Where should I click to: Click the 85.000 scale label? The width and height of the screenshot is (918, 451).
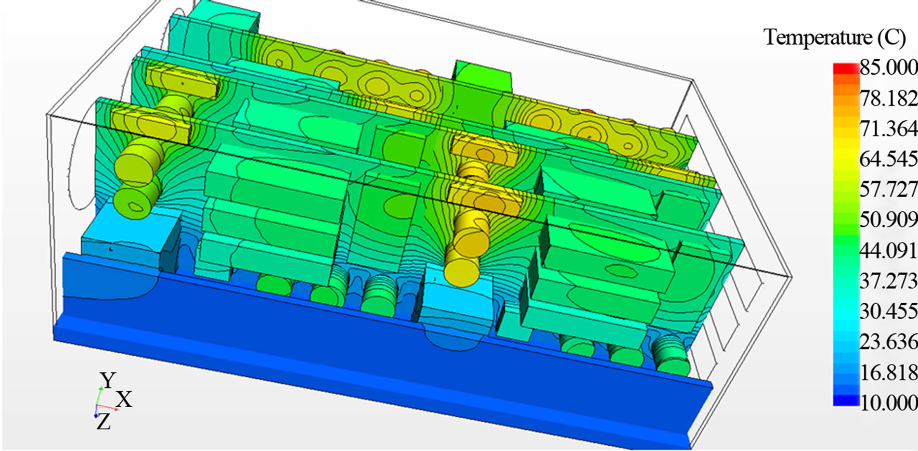(890, 67)
